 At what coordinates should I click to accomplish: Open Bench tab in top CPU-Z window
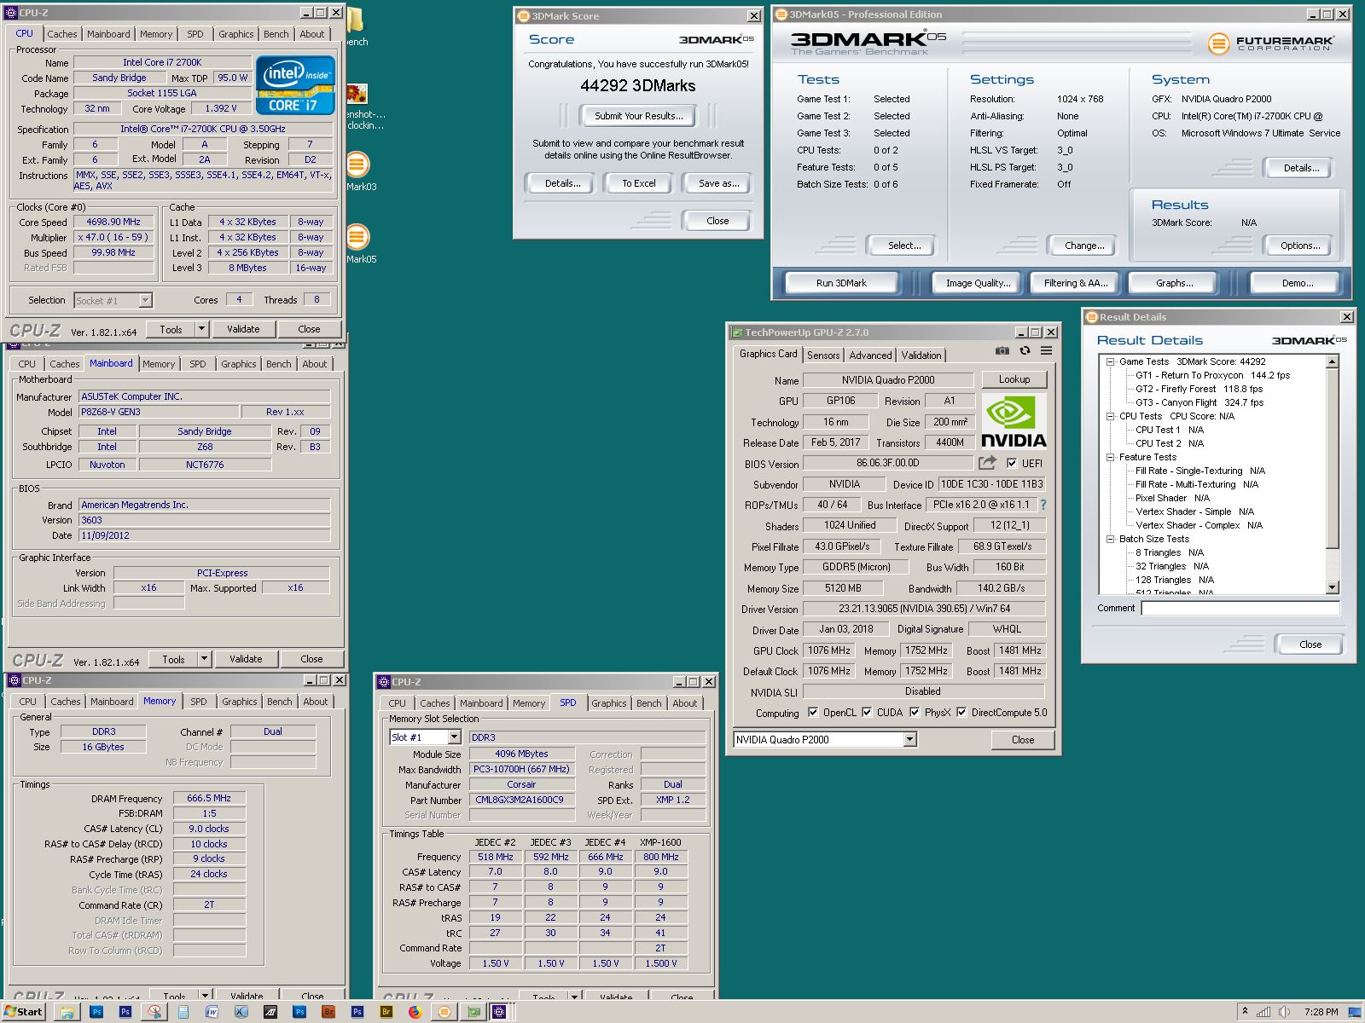tap(276, 34)
